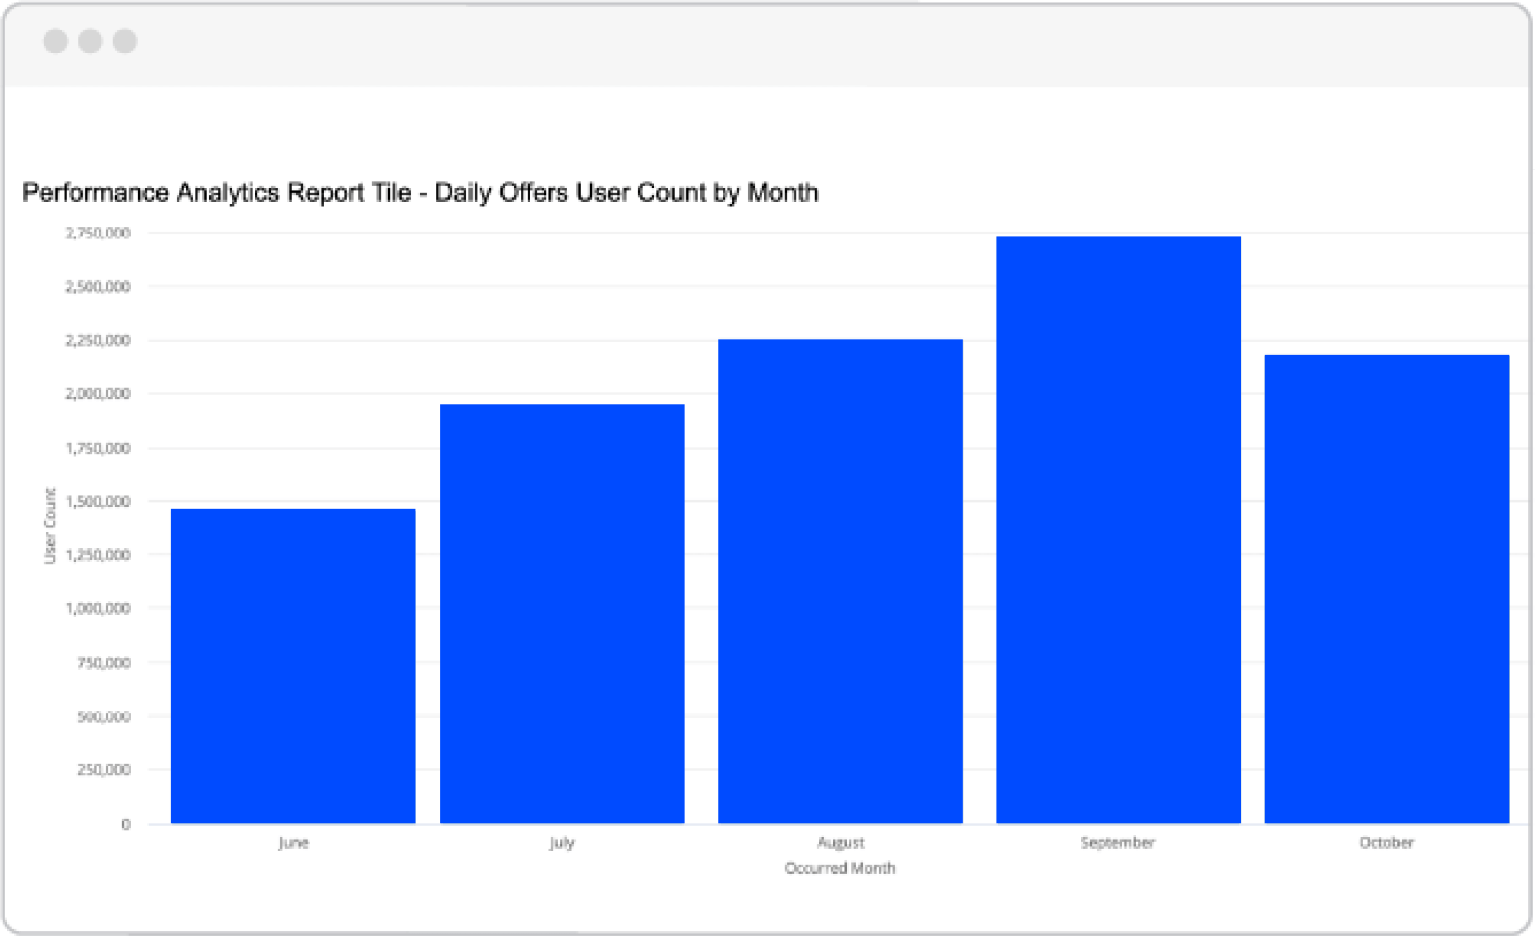Screen dimensions: 1535x950
Task: Click the October x-axis label
Action: 1387,843
